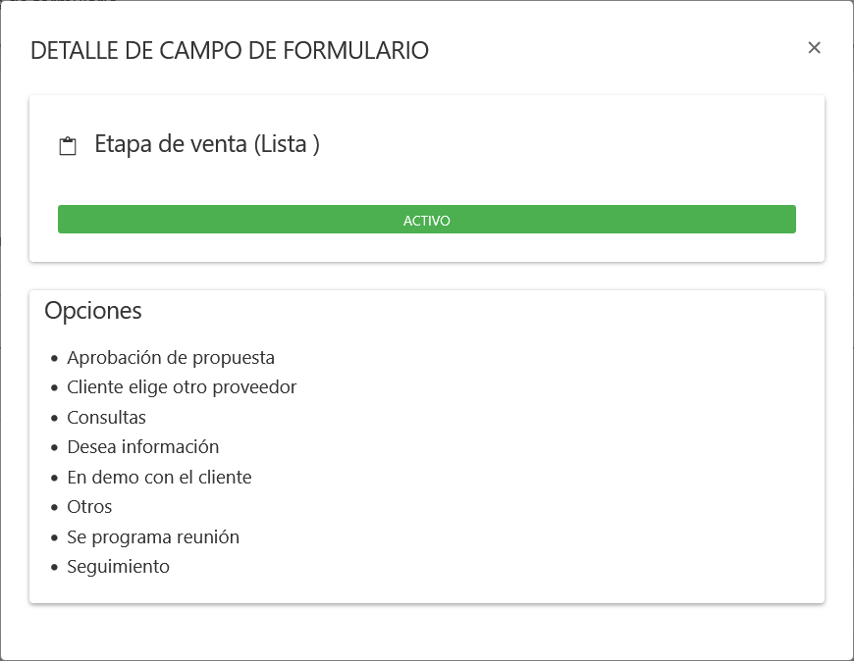Screen dimensions: 854x661
Task: Click the green ACTIVO status badge
Action: coord(427,219)
